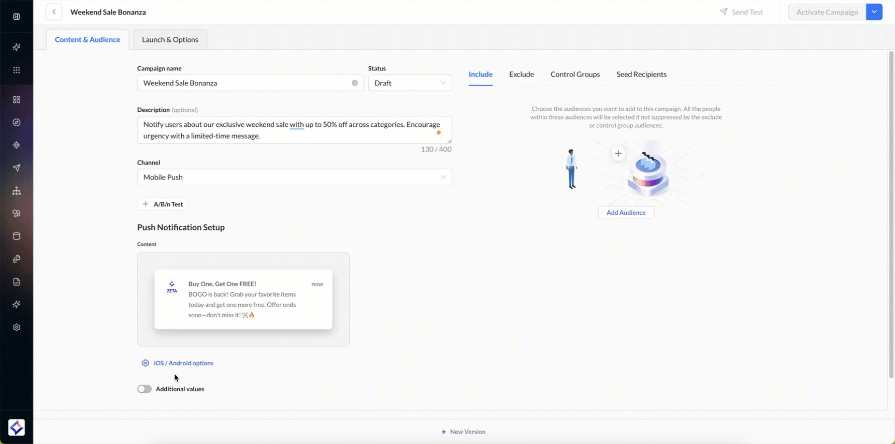Open the Channel dropdown showing Mobile Push
Viewport: 895px width, 444px height.
click(x=294, y=177)
